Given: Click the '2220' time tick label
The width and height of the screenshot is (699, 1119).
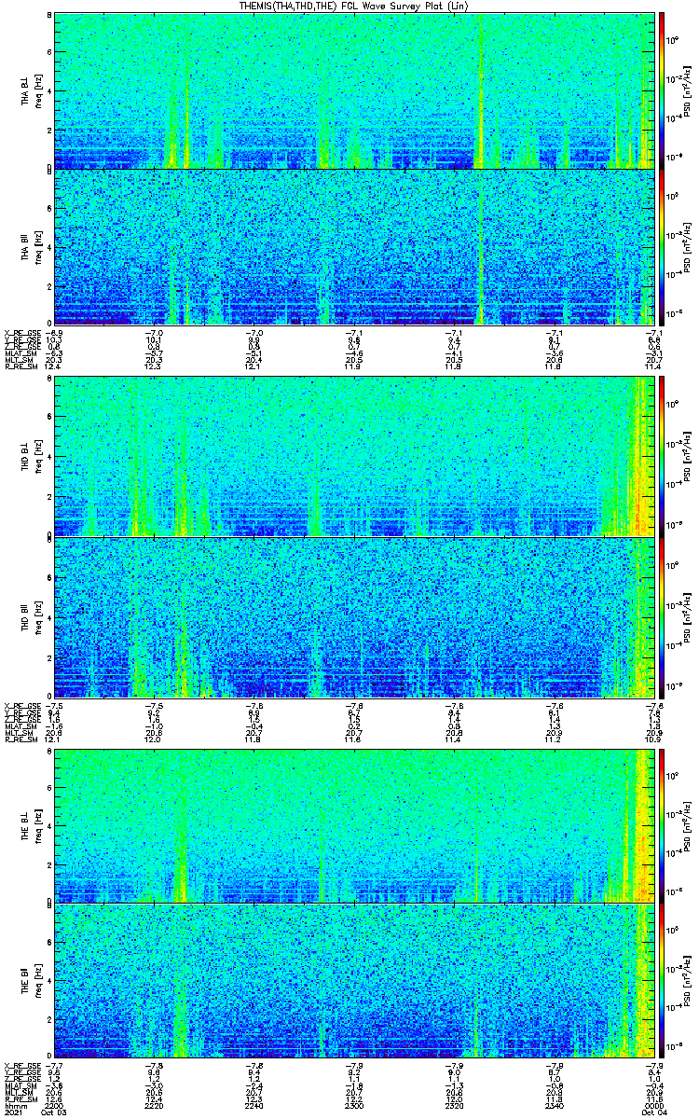Looking at the screenshot, I should [154, 1104].
